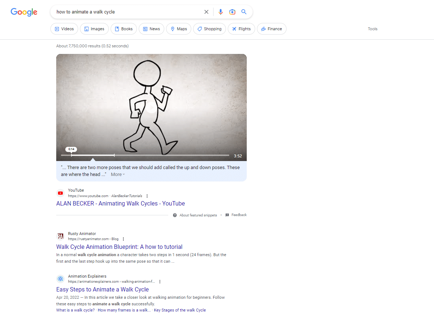This screenshot has width=434, height=325.
Task: Open ALAN BECKER Animating Walk Cycles link
Action: (x=120, y=203)
